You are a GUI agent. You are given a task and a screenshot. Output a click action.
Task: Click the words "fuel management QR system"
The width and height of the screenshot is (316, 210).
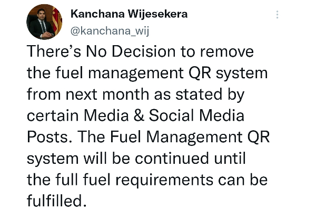coord(162,73)
